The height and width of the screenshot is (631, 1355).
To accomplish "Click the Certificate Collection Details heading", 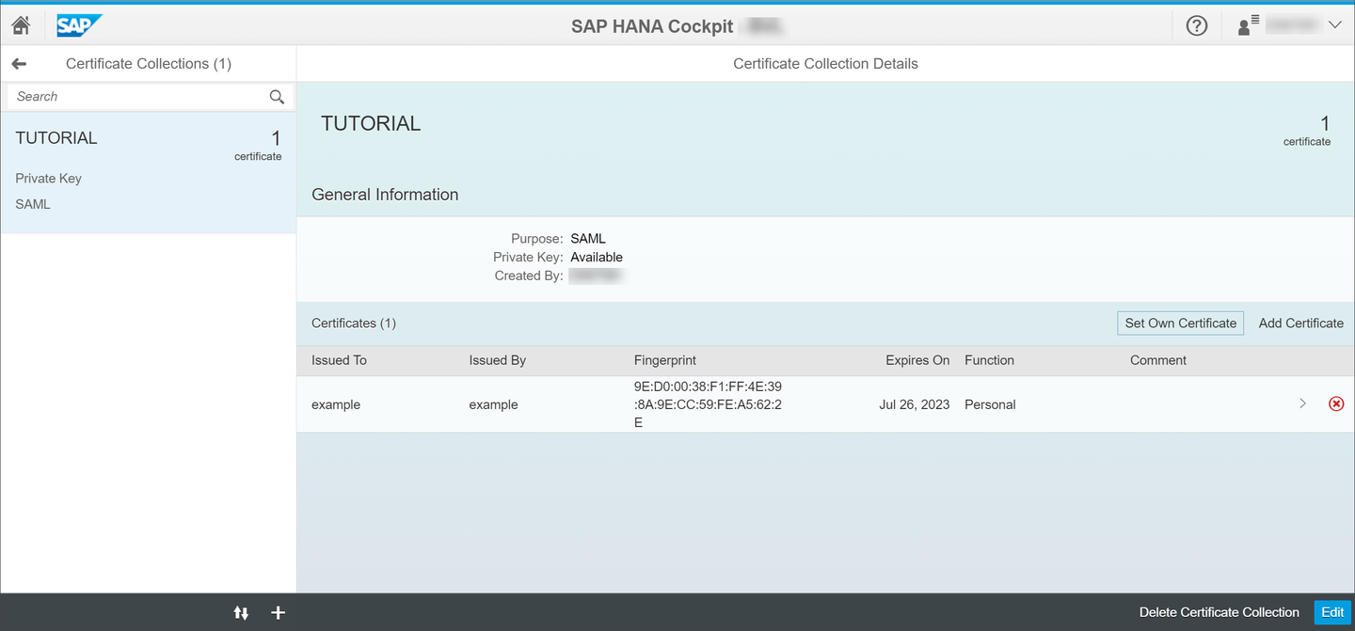I will click(825, 64).
